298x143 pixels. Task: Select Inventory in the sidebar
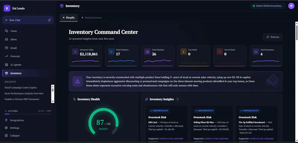28,73
